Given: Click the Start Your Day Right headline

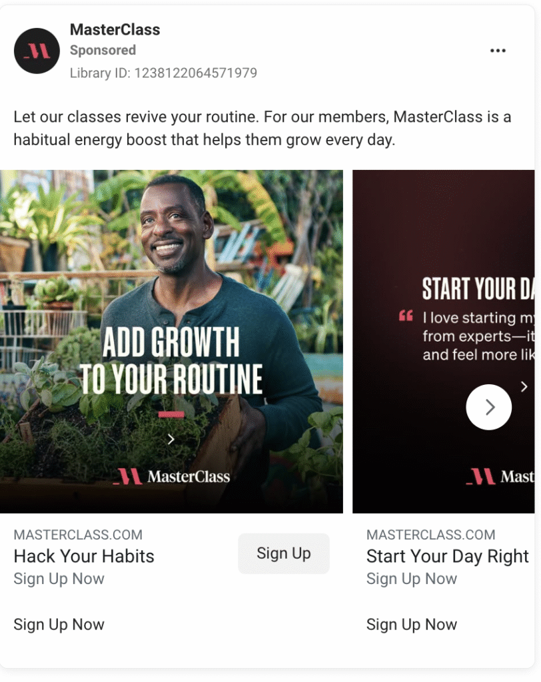Looking at the screenshot, I should (x=448, y=556).
